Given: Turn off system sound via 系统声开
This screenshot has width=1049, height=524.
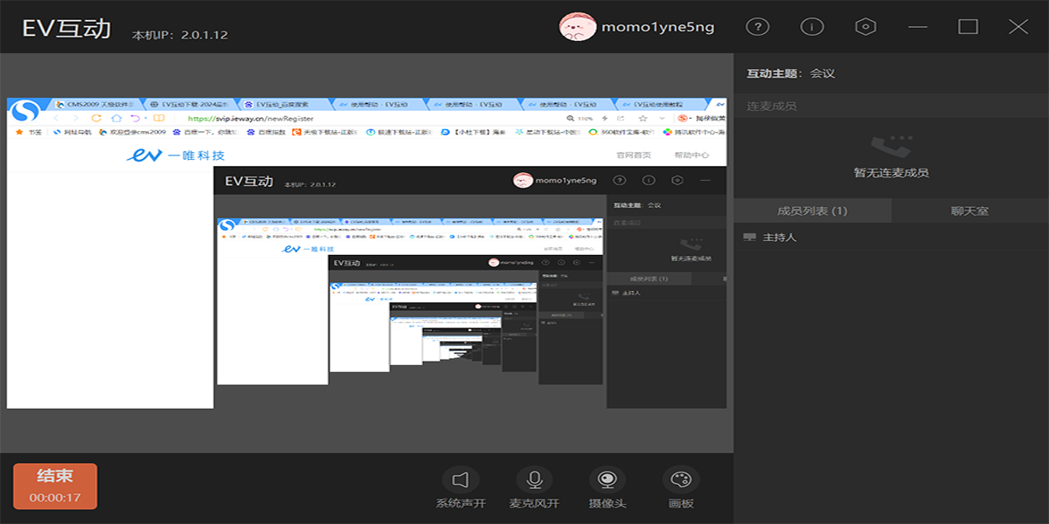Looking at the screenshot, I should click(461, 488).
